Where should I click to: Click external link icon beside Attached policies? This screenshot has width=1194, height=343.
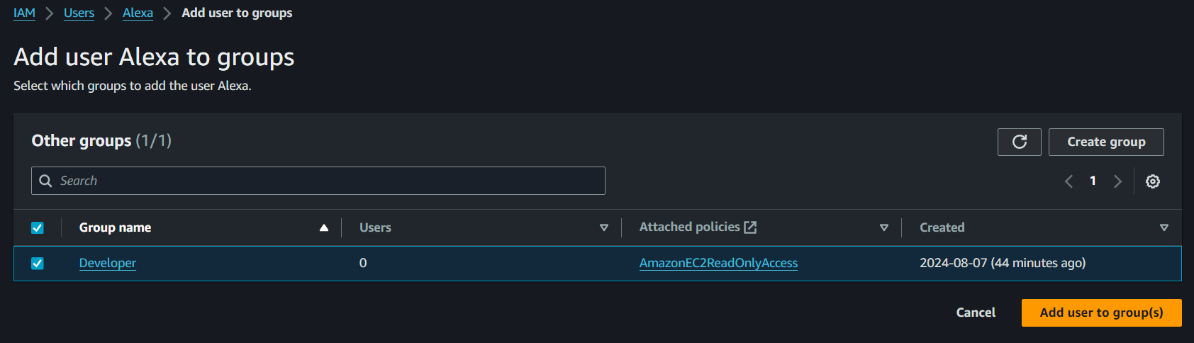point(750,227)
